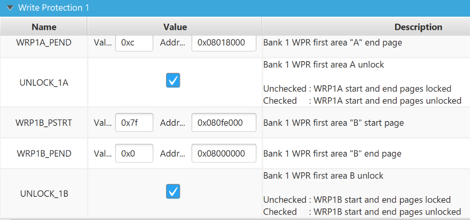Click 'Bank 1 WPR first area B unlock'

point(324,175)
